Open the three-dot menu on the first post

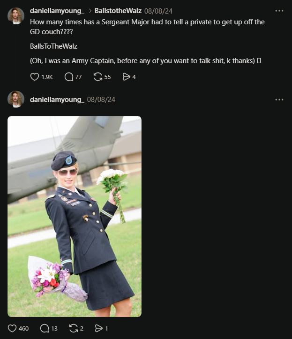279,11
